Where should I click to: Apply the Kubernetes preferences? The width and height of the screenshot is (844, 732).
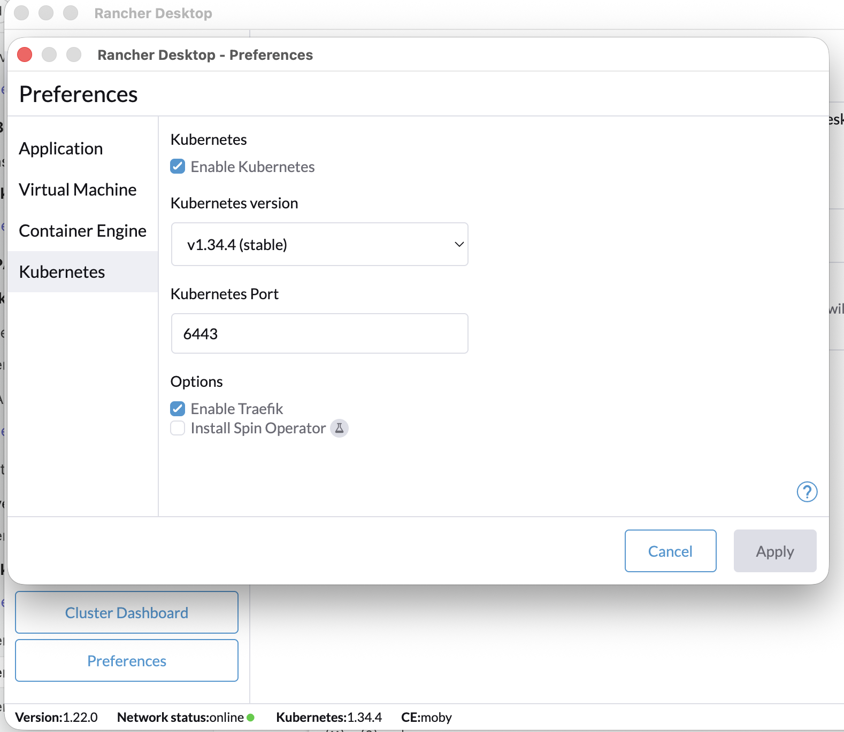[774, 551]
